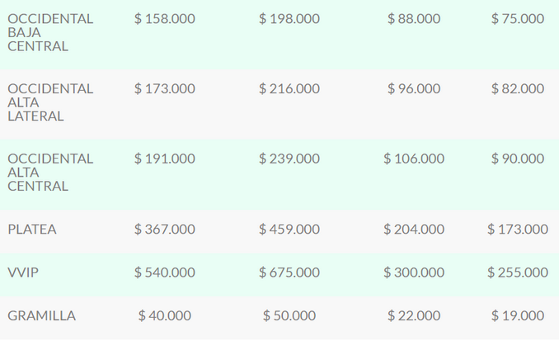Select the $ 540.000 VVIP price
This screenshot has height=341, width=559.
(165, 272)
